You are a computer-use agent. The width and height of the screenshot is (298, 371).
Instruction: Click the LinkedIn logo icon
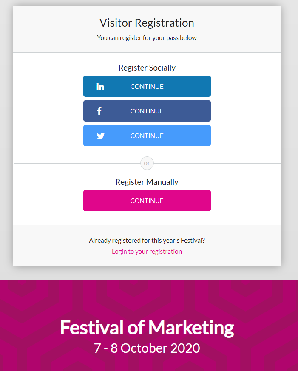100,87
